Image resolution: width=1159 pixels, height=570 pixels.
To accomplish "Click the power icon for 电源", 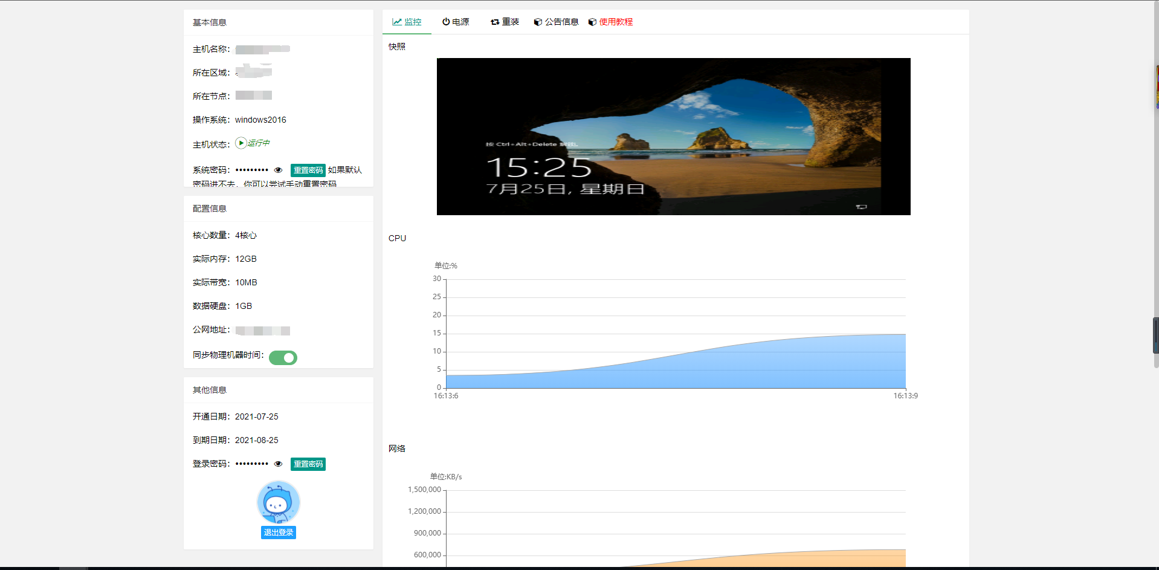I will (446, 22).
